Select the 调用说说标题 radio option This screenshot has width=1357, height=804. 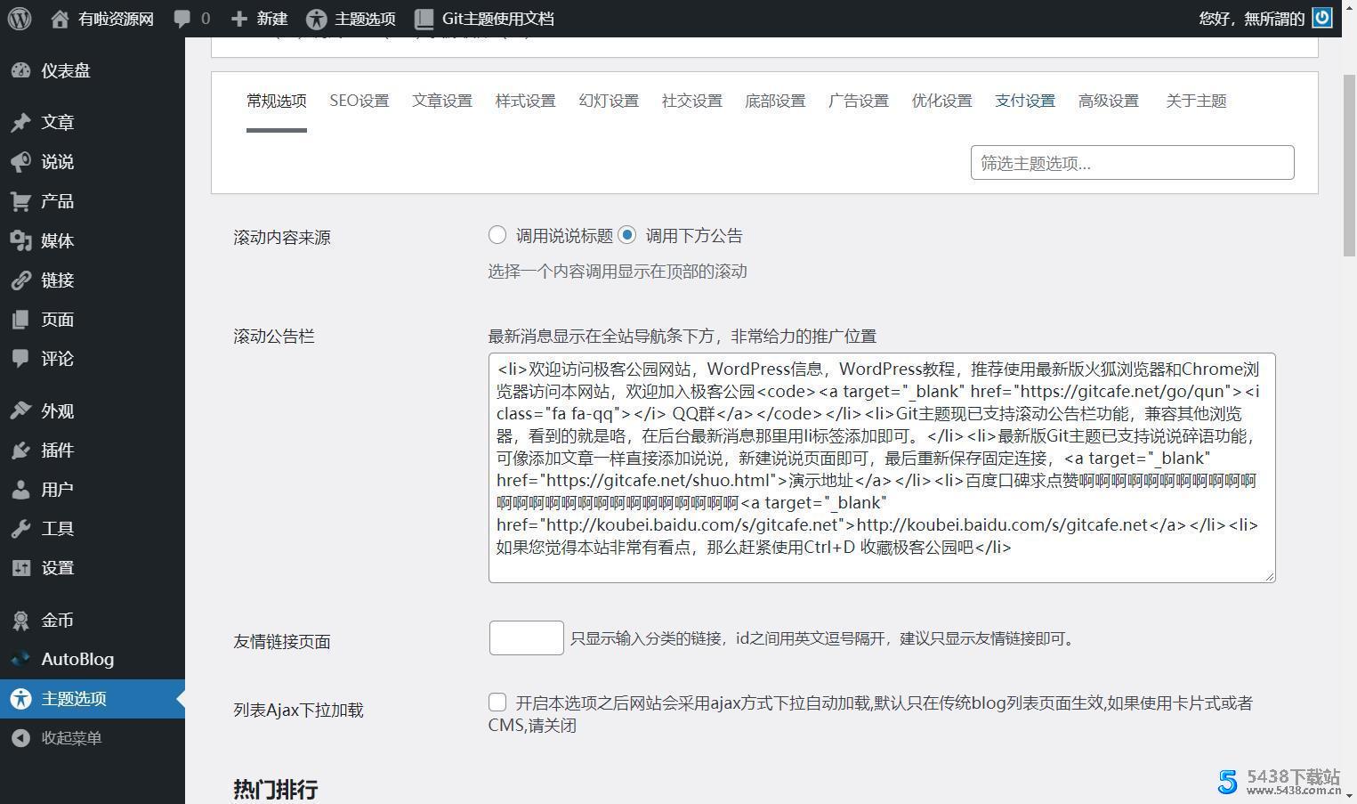click(x=497, y=235)
